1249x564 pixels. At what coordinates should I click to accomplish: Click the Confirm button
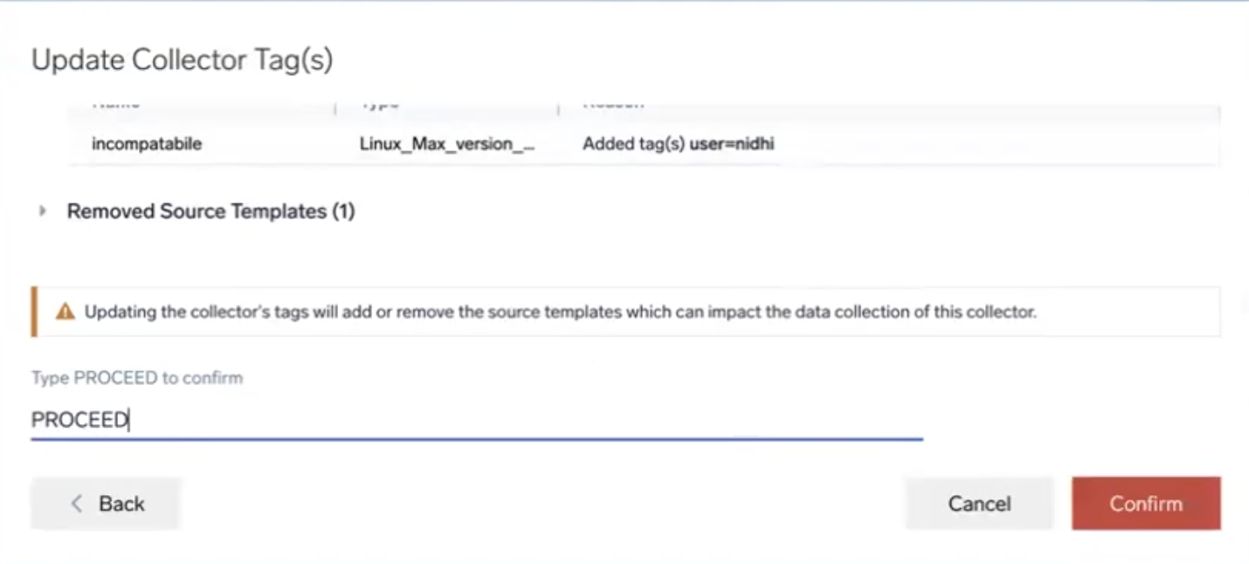1145,504
